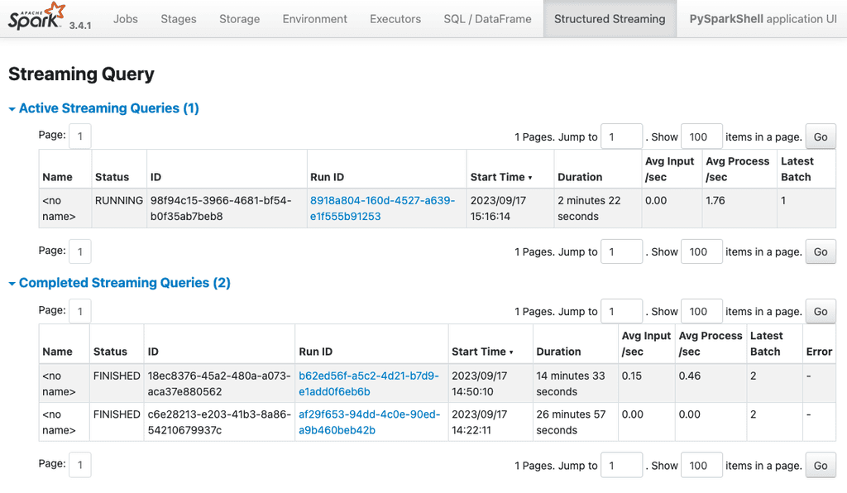Click bottom Go button under completed queries
This screenshot has height=493, width=847.
(x=820, y=465)
